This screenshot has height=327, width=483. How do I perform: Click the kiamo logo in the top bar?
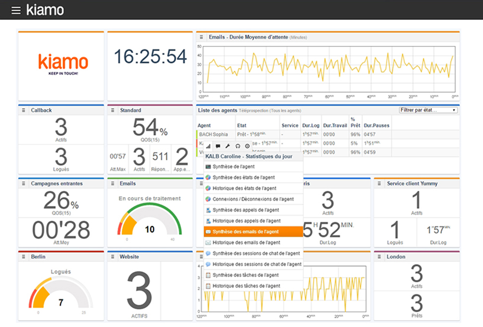pos(45,10)
